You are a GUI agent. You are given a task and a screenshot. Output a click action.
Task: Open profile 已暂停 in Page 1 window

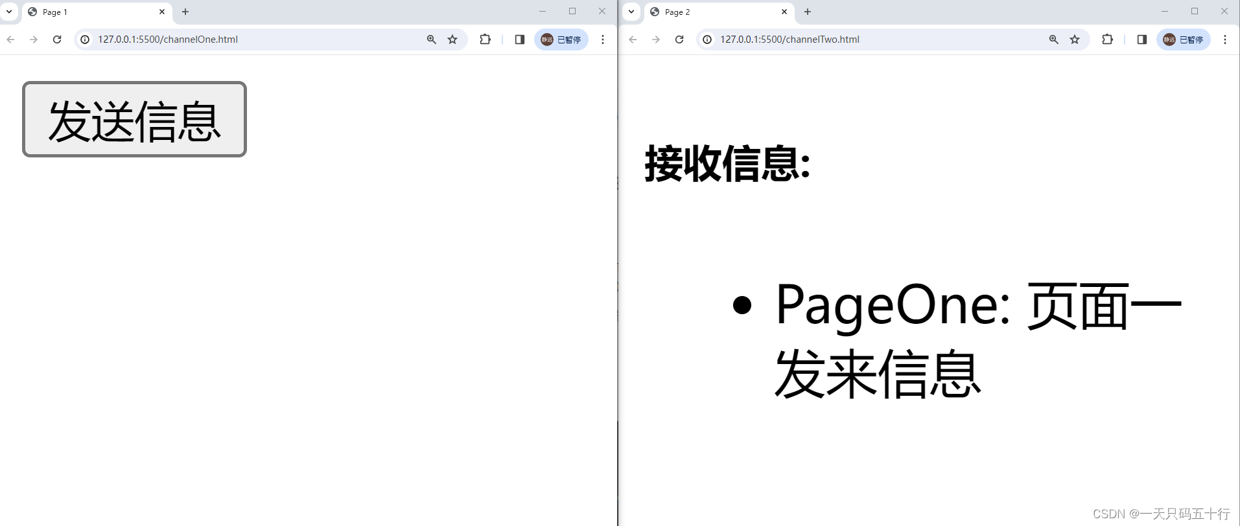[x=561, y=40]
